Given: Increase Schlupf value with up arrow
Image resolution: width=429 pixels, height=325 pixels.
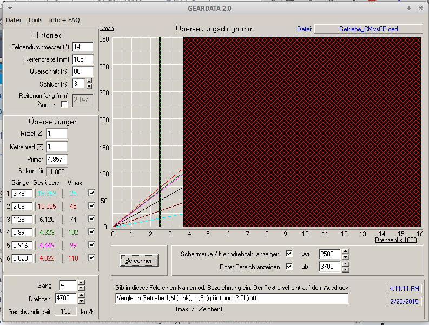Looking at the screenshot, I should pyautogui.click(x=89, y=81).
